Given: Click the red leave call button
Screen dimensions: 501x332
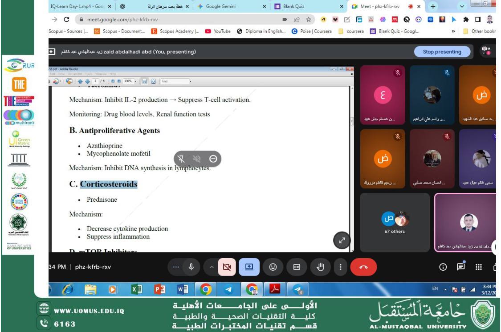Looking at the screenshot, I should pos(363,267).
